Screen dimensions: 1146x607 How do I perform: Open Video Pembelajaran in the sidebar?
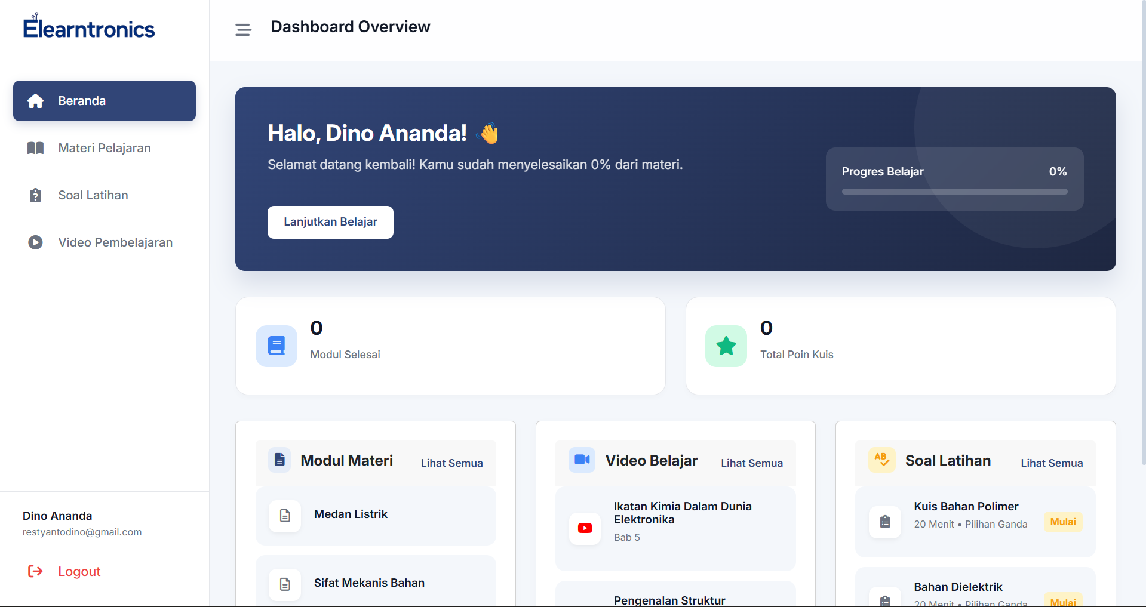point(105,242)
